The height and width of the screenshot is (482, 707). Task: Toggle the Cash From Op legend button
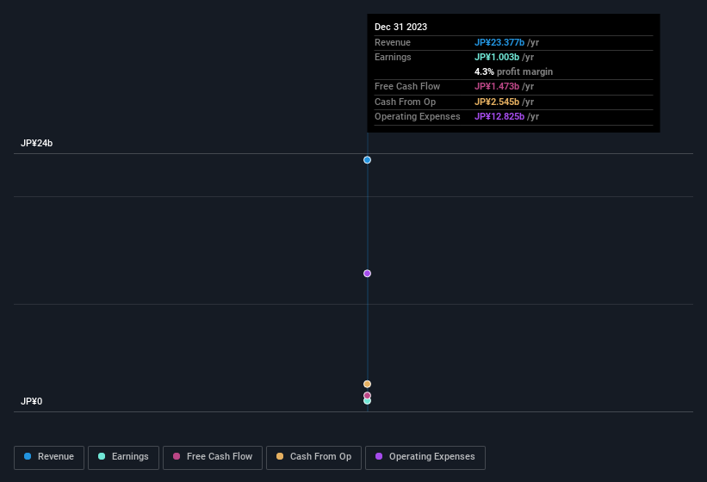313,457
